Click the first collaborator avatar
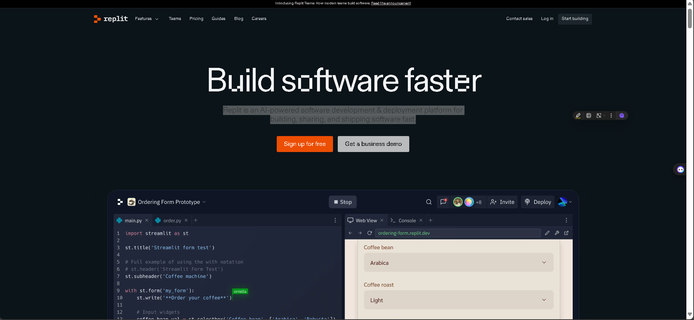Image resolution: width=694 pixels, height=320 pixels. tap(458, 202)
